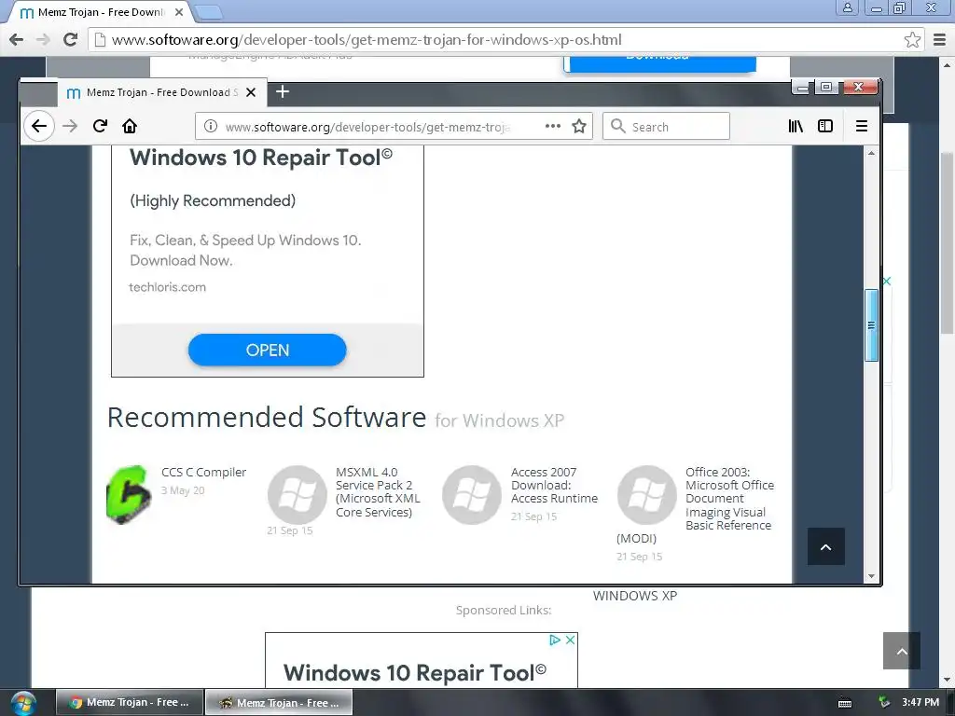955x716 pixels.
Task: Click CCS C Compiler green icon
Action: click(129, 494)
